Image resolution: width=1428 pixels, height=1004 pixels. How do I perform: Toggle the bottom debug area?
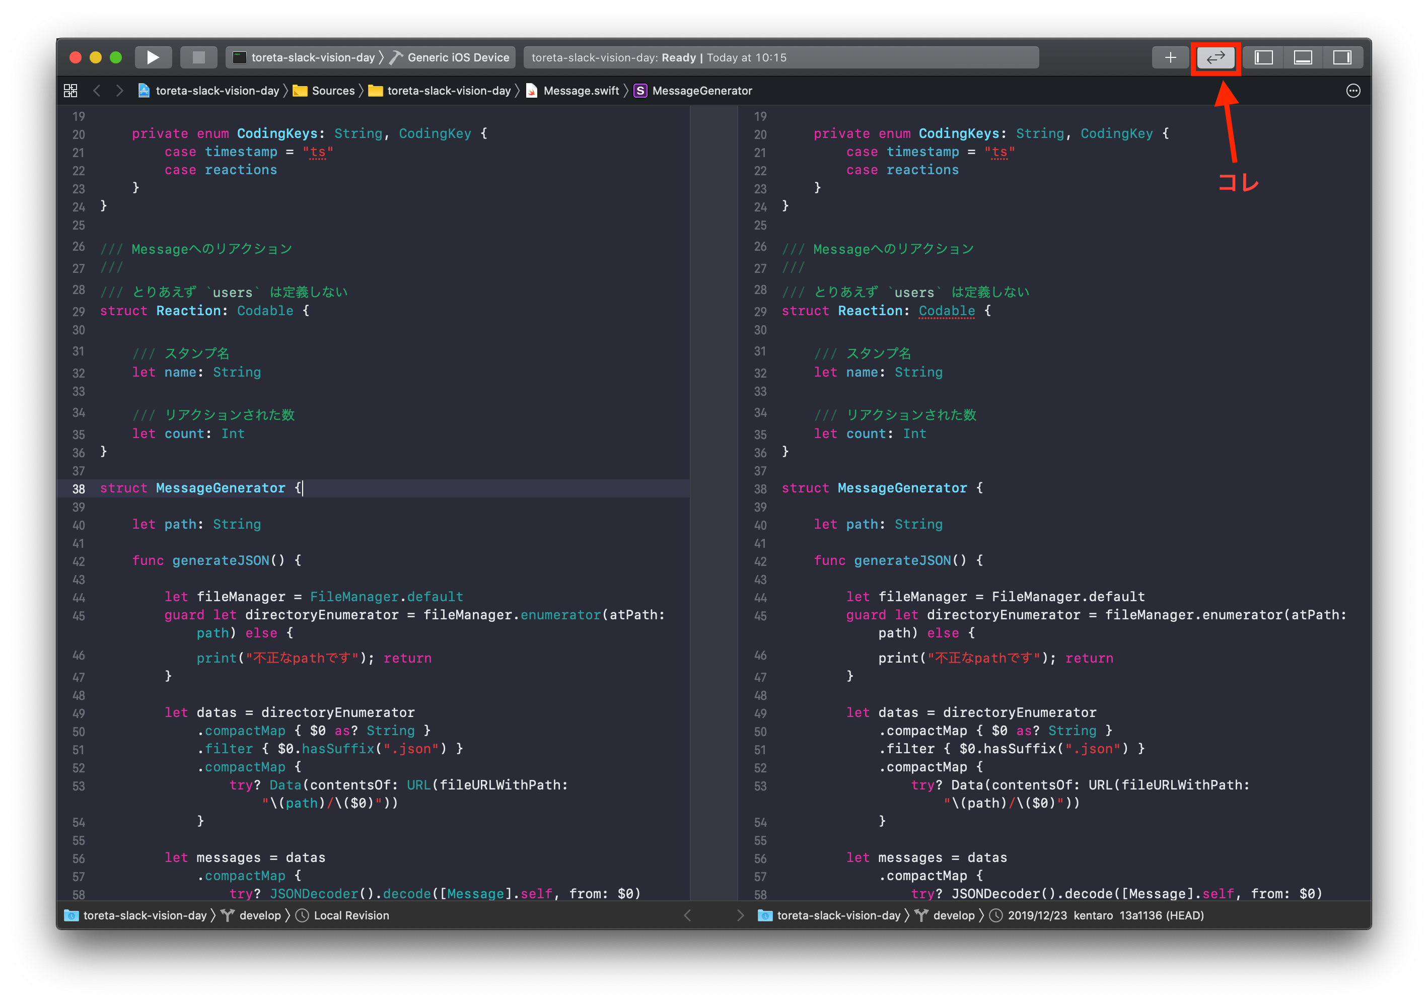point(1303,57)
